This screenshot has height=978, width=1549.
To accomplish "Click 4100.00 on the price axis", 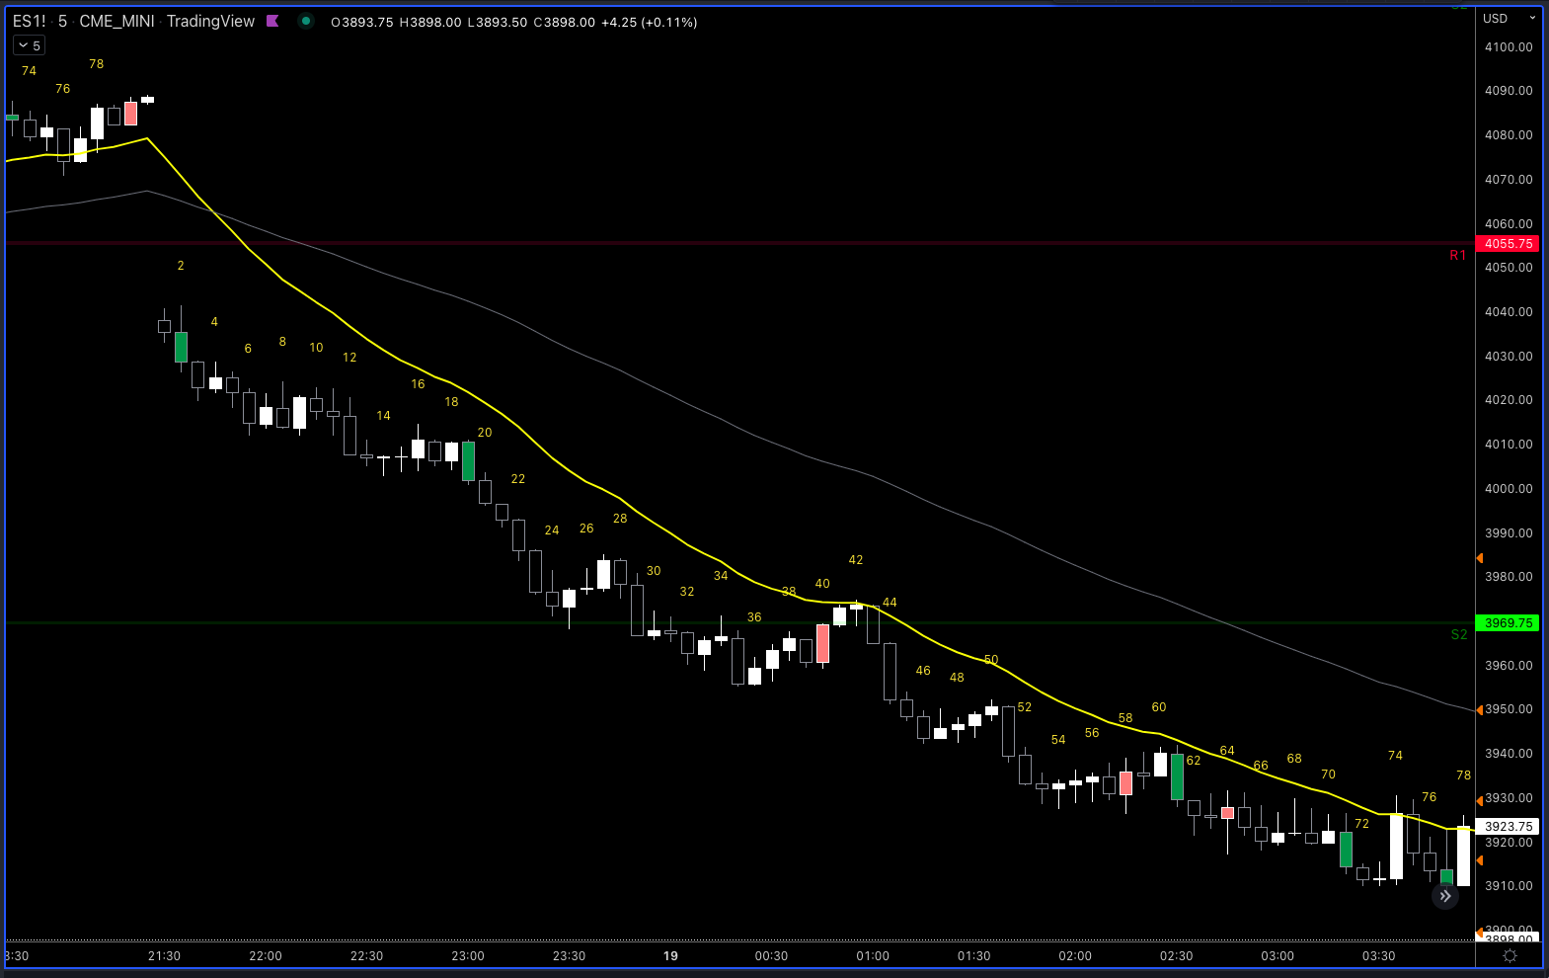I will [1509, 47].
